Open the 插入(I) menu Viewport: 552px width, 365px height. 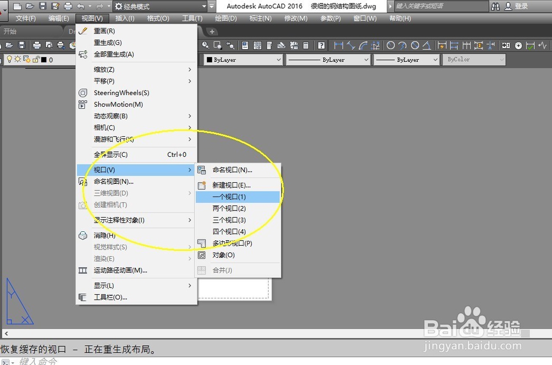pyautogui.click(x=125, y=18)
